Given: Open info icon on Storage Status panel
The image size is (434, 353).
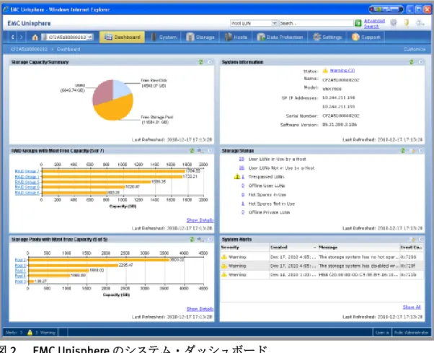Looking at the screenshot, I should tap(421, 150).
